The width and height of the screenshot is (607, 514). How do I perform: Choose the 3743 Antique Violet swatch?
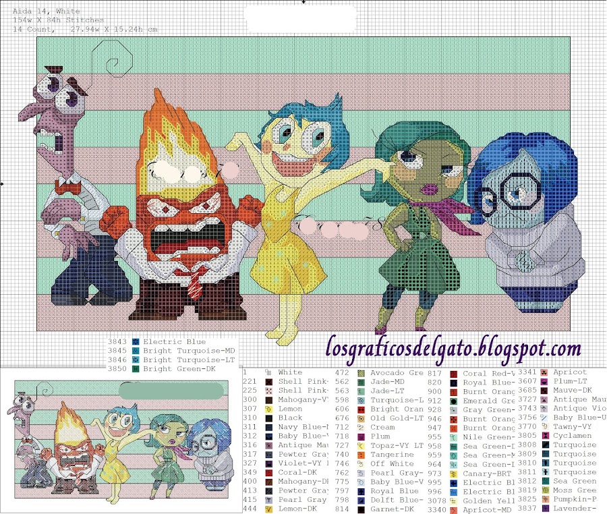pos(544,409)
